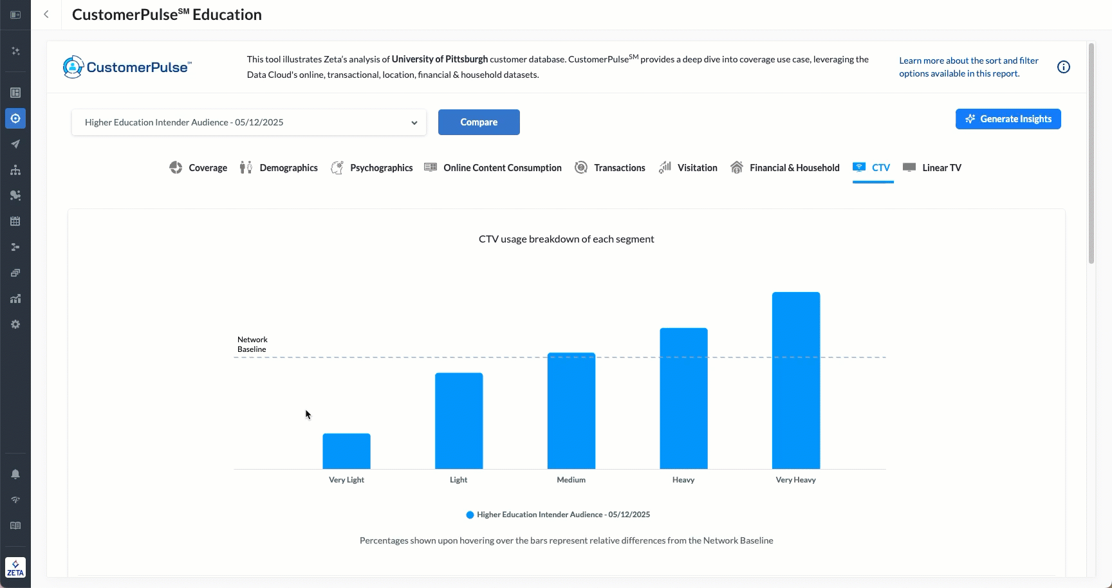
Task: Click the paper plane icon in the sidebar
Action: pyautogui.click(x=15, y=144)
